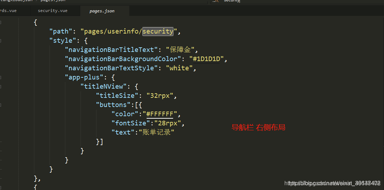
Task: Click the navigationBarTitleText key
Action: (111, 50)
